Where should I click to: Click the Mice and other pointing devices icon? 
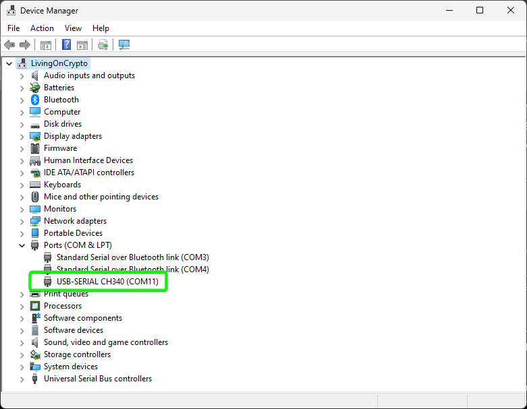pos(35,197)
